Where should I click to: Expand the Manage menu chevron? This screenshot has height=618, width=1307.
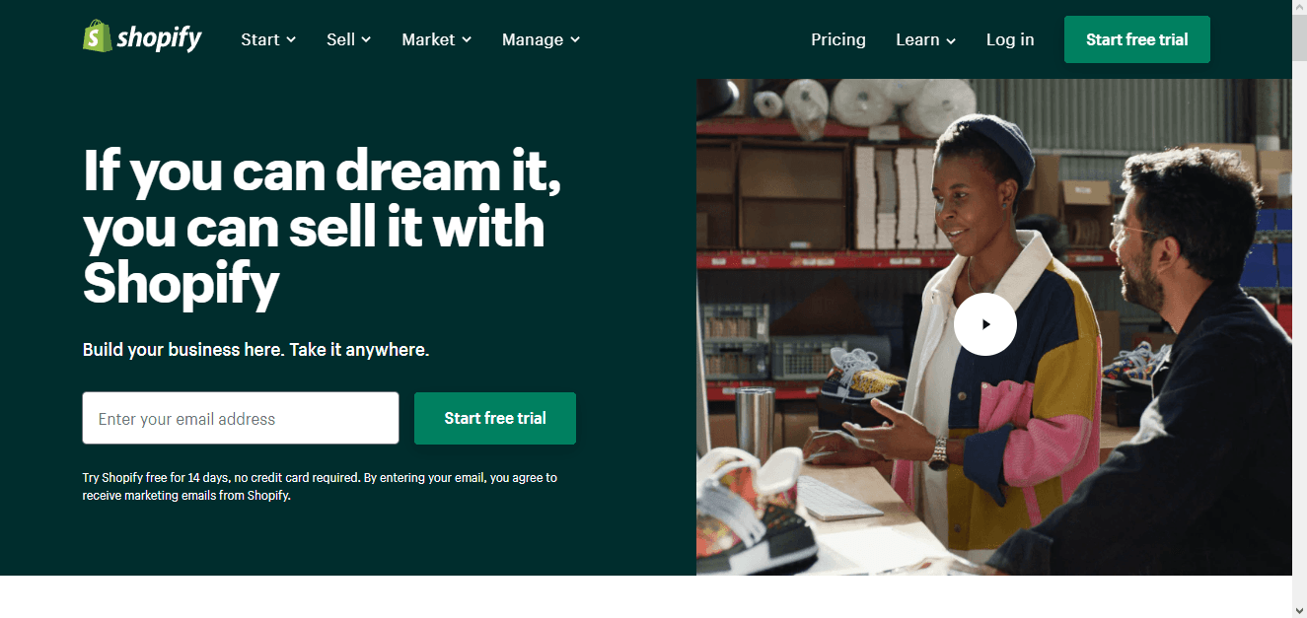point(575,39)
